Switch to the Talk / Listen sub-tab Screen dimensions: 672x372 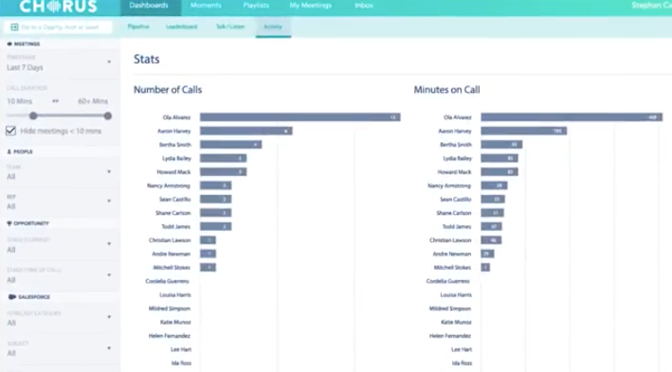point(230,27)
